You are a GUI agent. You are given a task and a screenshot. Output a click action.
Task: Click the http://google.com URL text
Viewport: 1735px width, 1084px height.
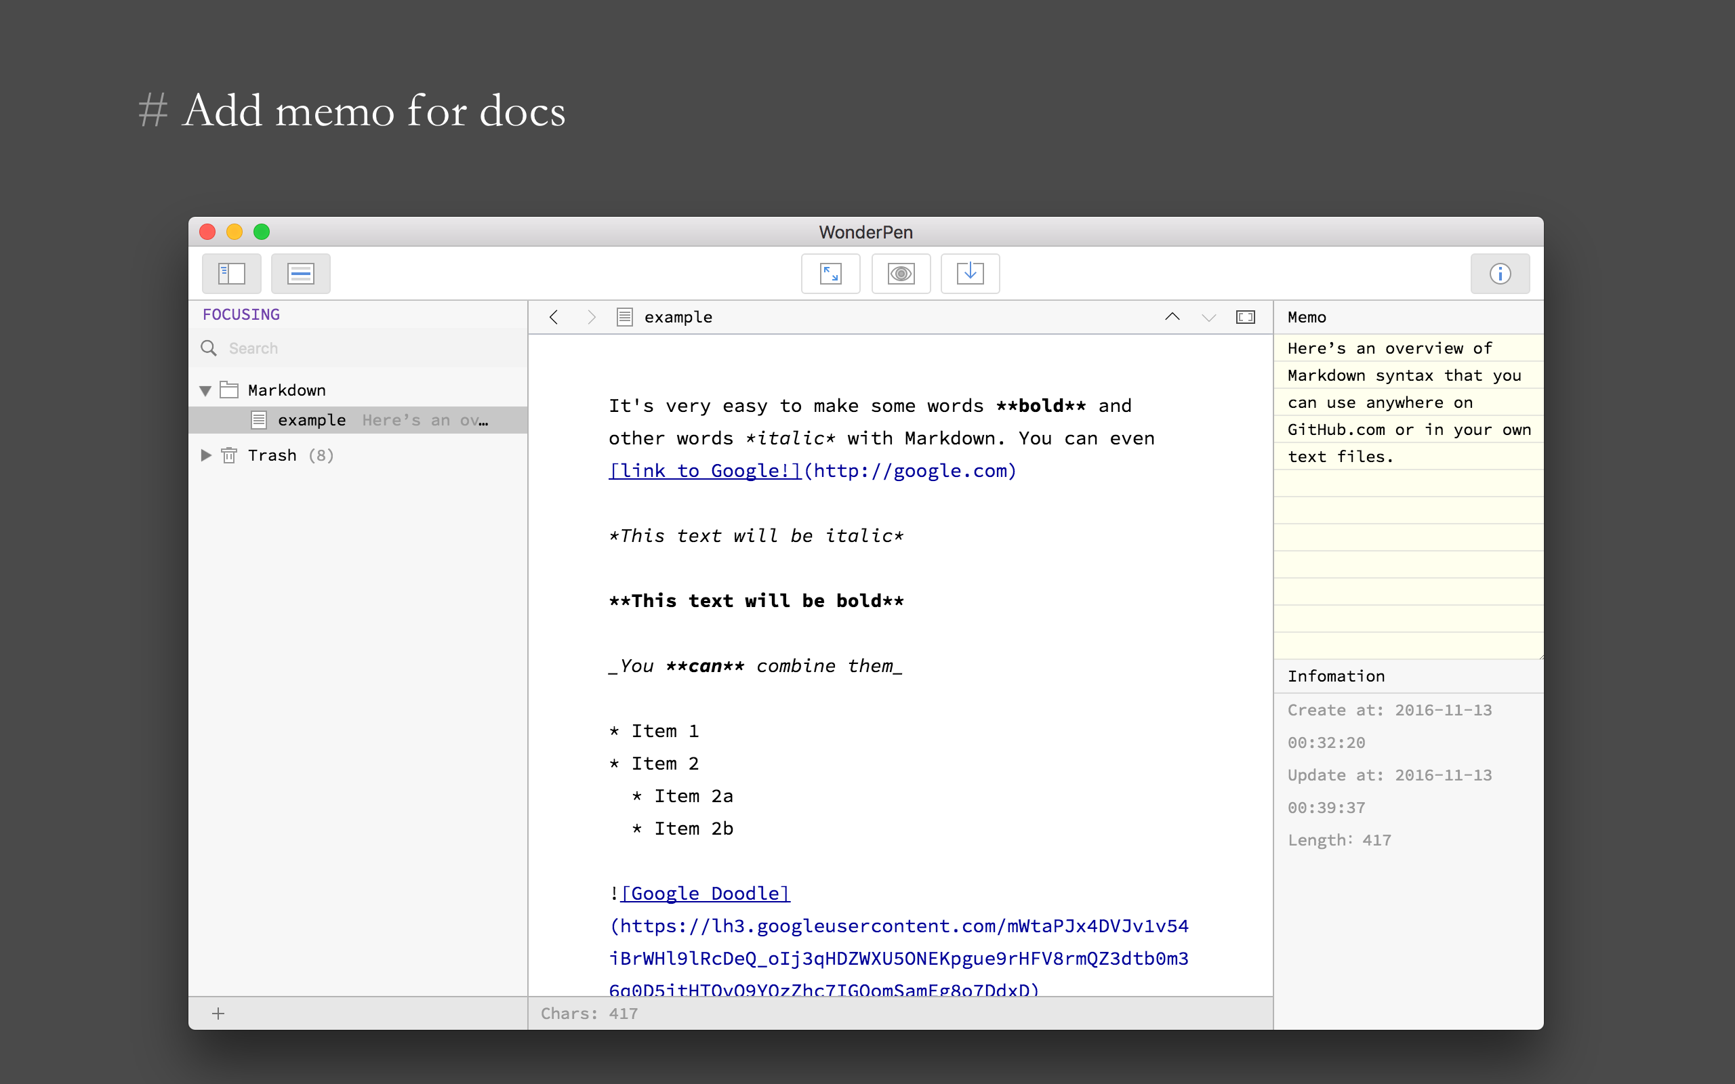click(x=910, y=471)
